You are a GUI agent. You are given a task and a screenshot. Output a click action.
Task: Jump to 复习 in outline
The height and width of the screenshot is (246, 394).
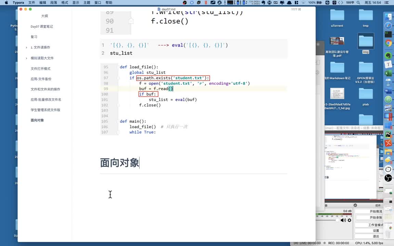tap(34, 37)
